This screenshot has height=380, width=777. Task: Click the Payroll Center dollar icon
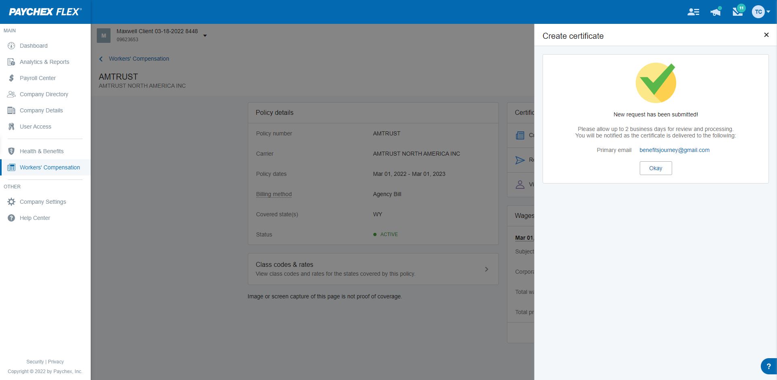11,78
